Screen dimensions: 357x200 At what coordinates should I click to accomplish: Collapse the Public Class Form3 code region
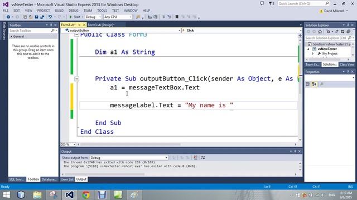pyautogui.click(x=77, y=34)
